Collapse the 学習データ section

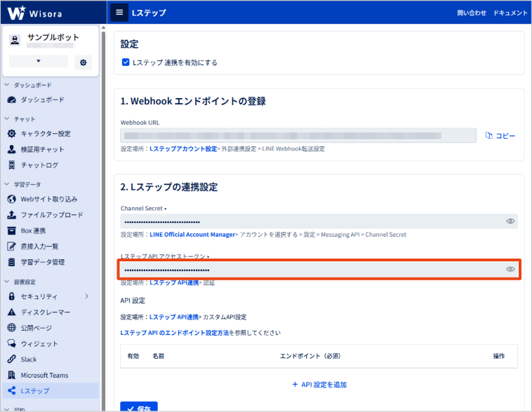coord(7,184)
